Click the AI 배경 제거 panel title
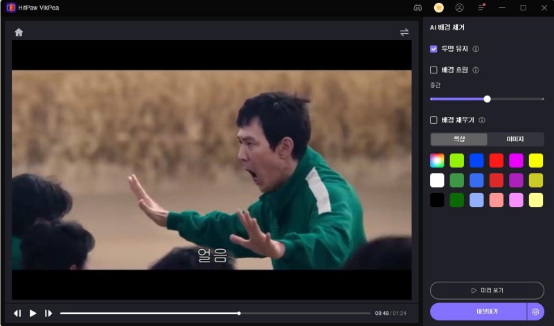 (x=447, y=28)
